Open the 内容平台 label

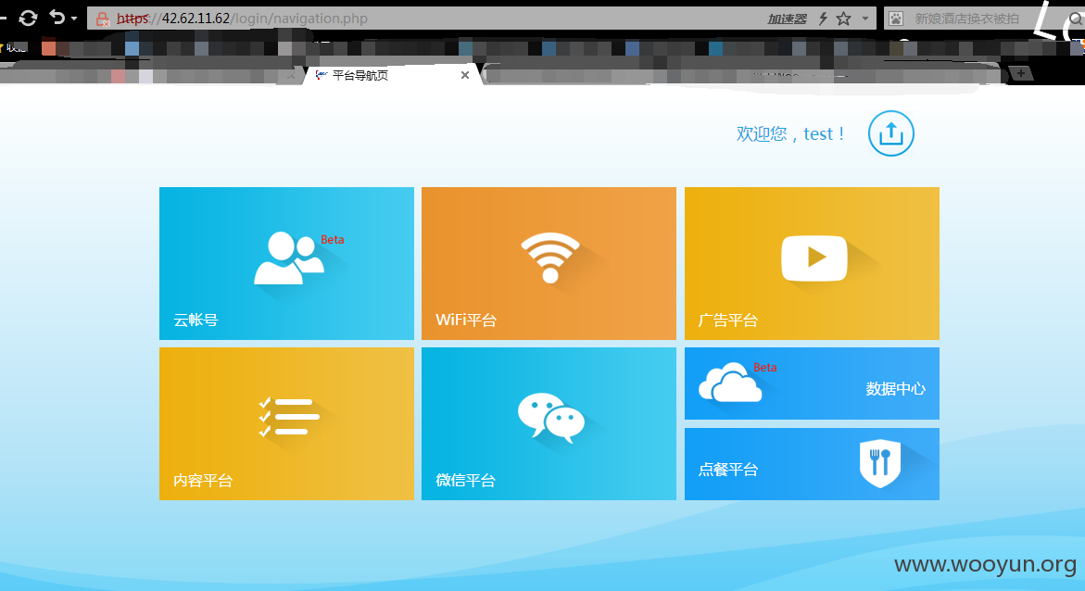point(203,480)
